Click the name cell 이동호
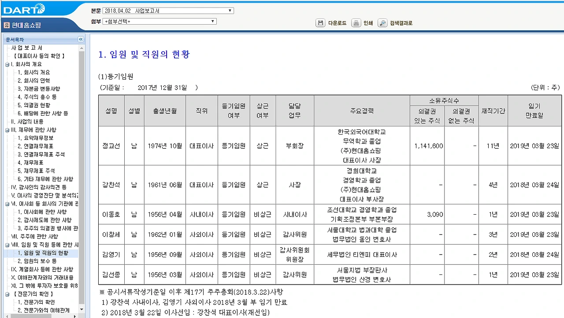564x318 pixels. pyautogui.click(x=111, y=215)
